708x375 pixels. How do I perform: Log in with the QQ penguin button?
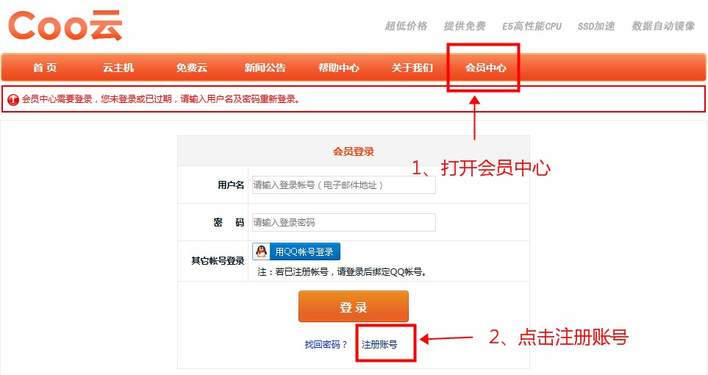coord(296,251)
